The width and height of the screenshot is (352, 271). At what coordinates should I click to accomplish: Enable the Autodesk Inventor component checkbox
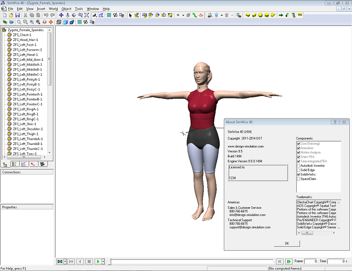pyautogui.click(x=299, y=166)
